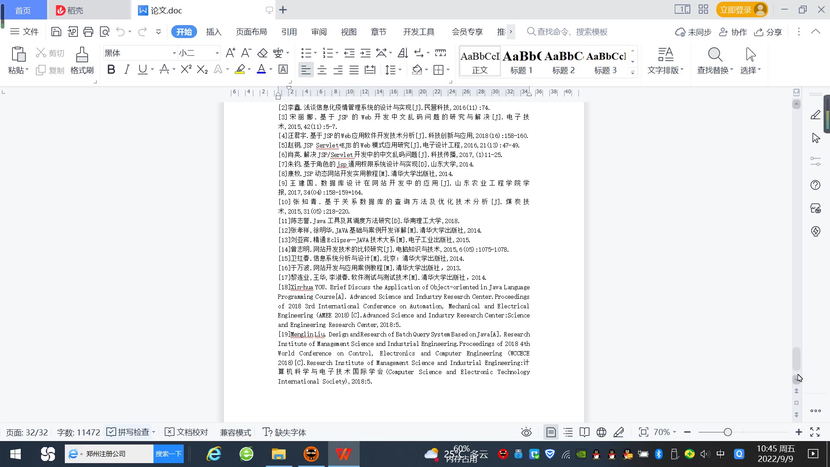This screenshot has height=467, width=830.
Task: Click the vertical scrollbar thumb
Action: 796,358
